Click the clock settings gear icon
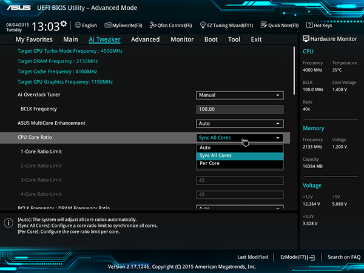Image resolution: width=364 pixels, height=273 pixels. pyautogui.click(x=64, y=24)
